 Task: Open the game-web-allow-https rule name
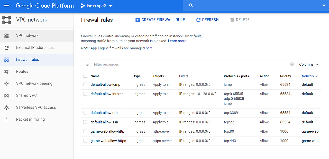point(108,141)
